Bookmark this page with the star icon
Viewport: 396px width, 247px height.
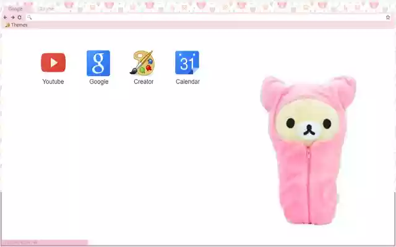(388, 17)
